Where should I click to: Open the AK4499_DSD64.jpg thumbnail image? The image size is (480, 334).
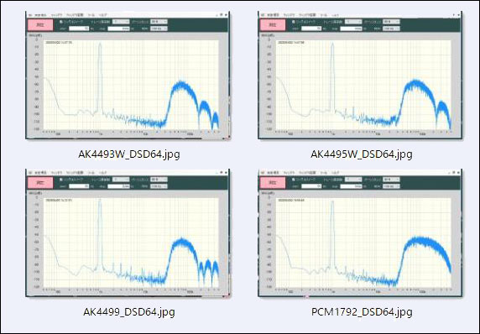(x=128, y=233)
